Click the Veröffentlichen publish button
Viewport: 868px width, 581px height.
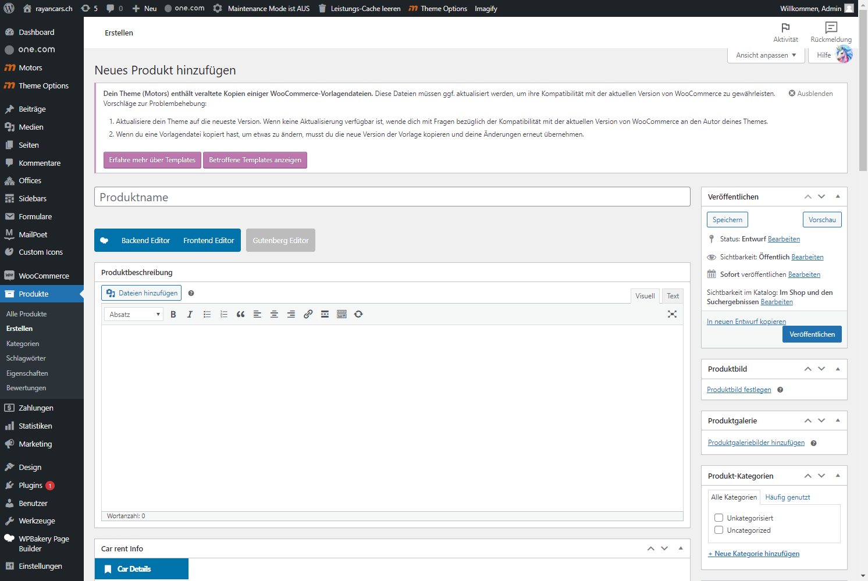pos(812,334)
